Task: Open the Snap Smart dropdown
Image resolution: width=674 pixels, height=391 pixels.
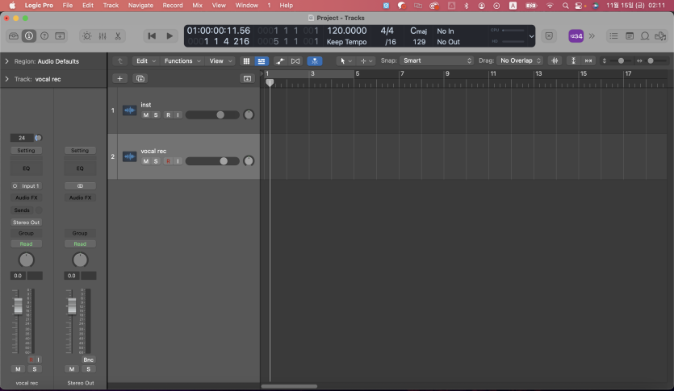Action: (437, 60)
